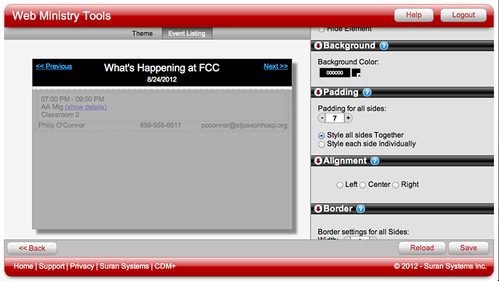Collapse the Border section red arrow

pos(318,209)
